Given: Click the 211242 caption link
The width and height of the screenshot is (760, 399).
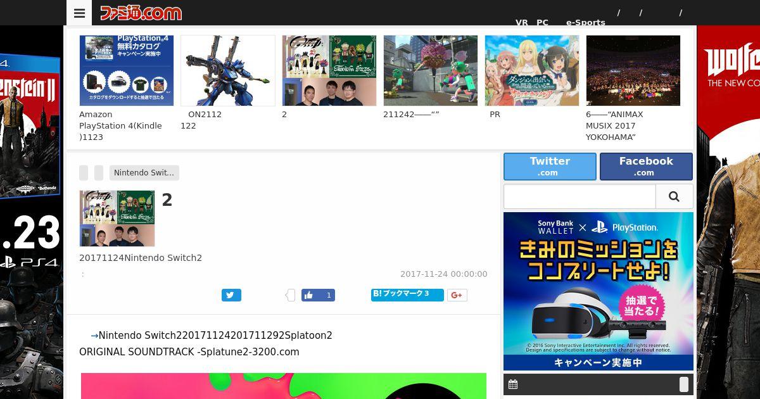Looking at the screenshot, I should point(411,115).
